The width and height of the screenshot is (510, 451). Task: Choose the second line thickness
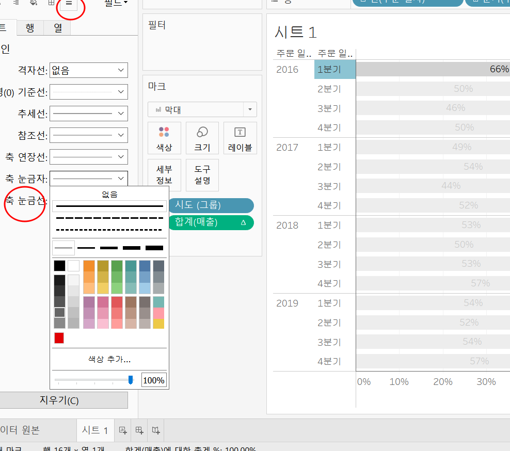(x=86, y=248)
